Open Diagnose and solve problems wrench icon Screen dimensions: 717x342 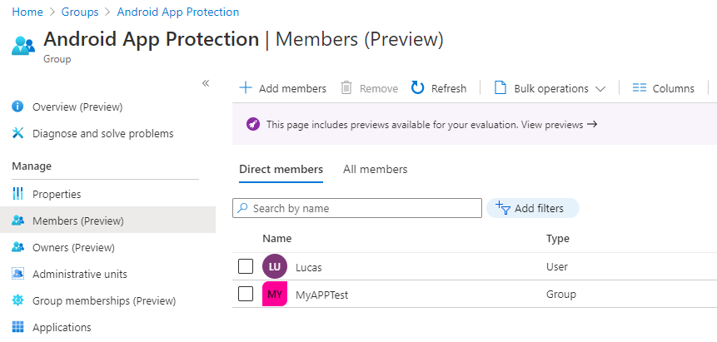tap(17, 133)
